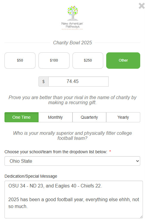Choose the $100 donation amount
This screenshot has height=219, width=145.
point(54,60)
